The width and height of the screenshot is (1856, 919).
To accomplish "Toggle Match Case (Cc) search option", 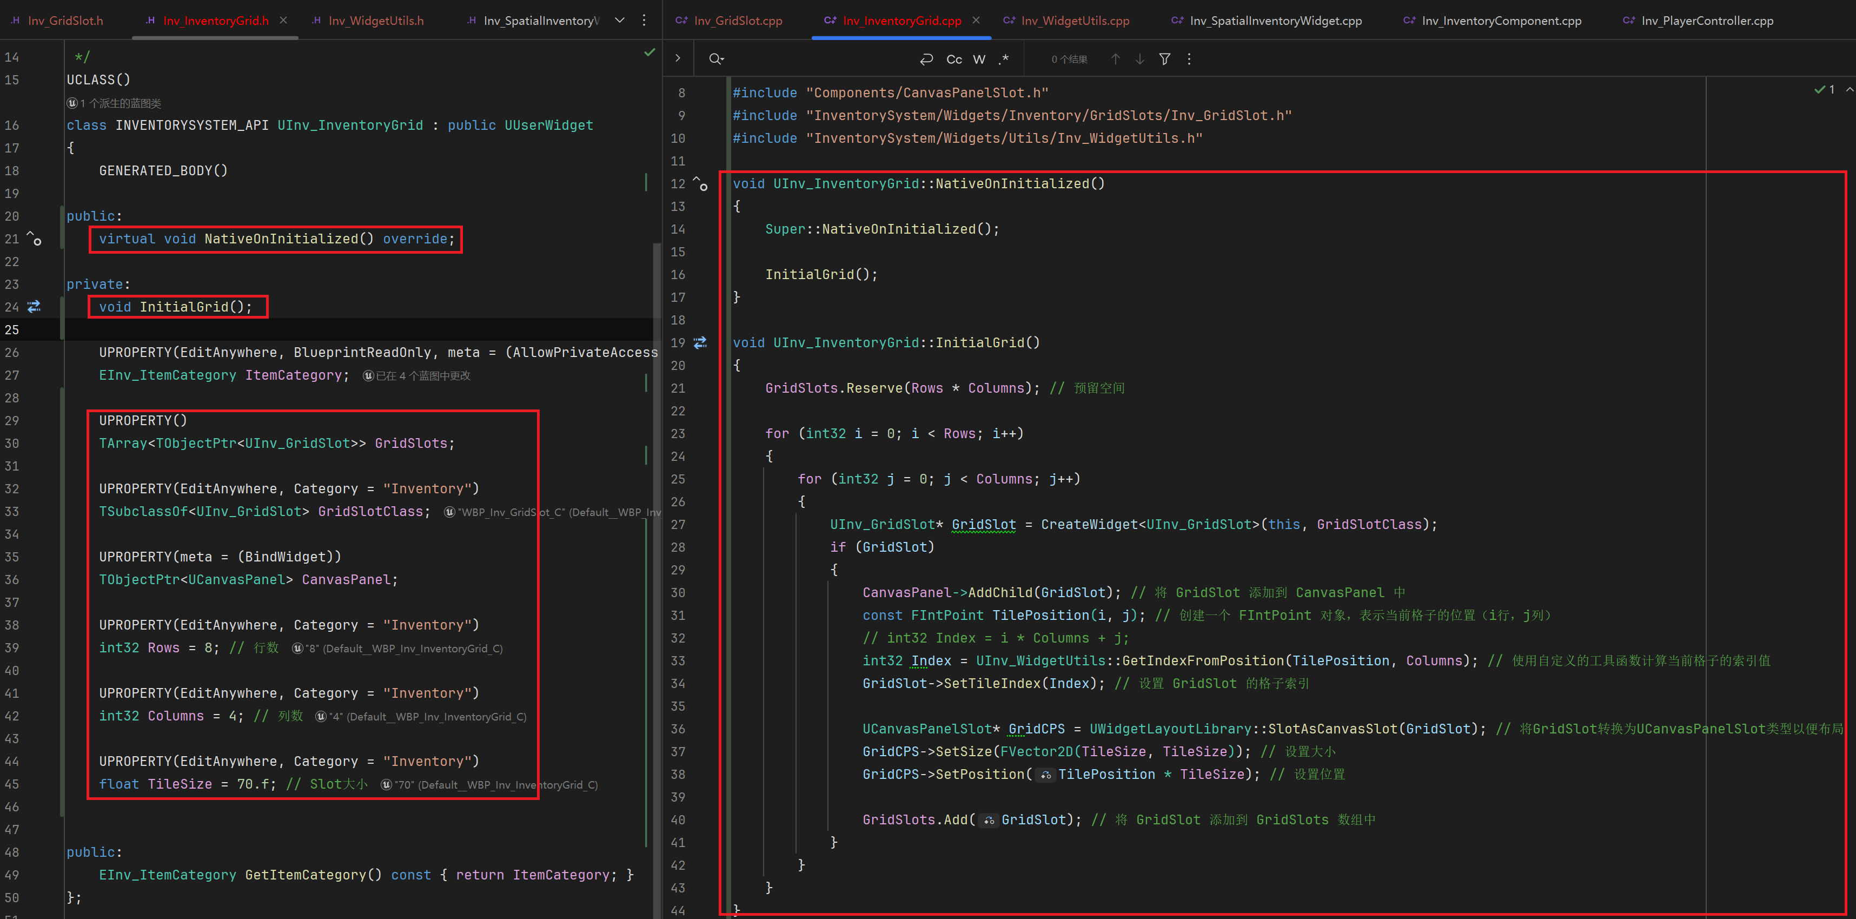I will click(954, 59).
